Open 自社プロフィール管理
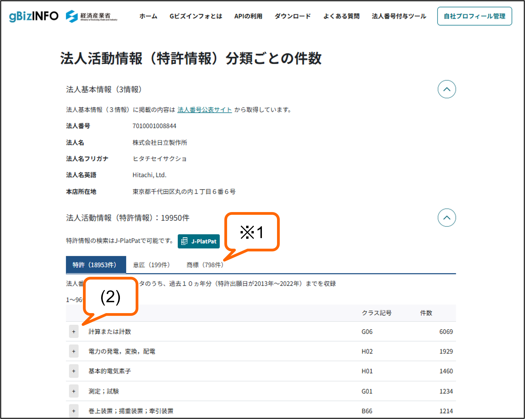 pos(474,16)
